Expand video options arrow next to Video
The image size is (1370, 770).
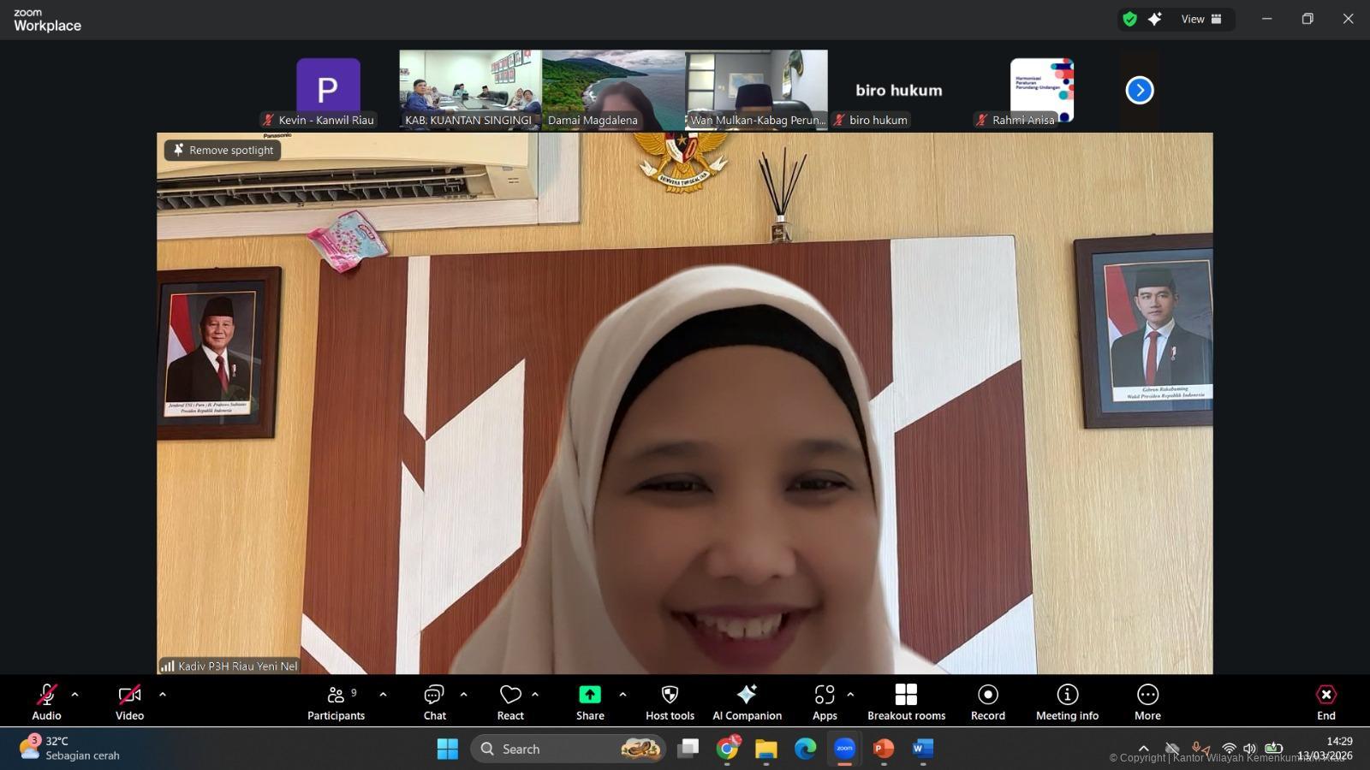coord(162,694)
